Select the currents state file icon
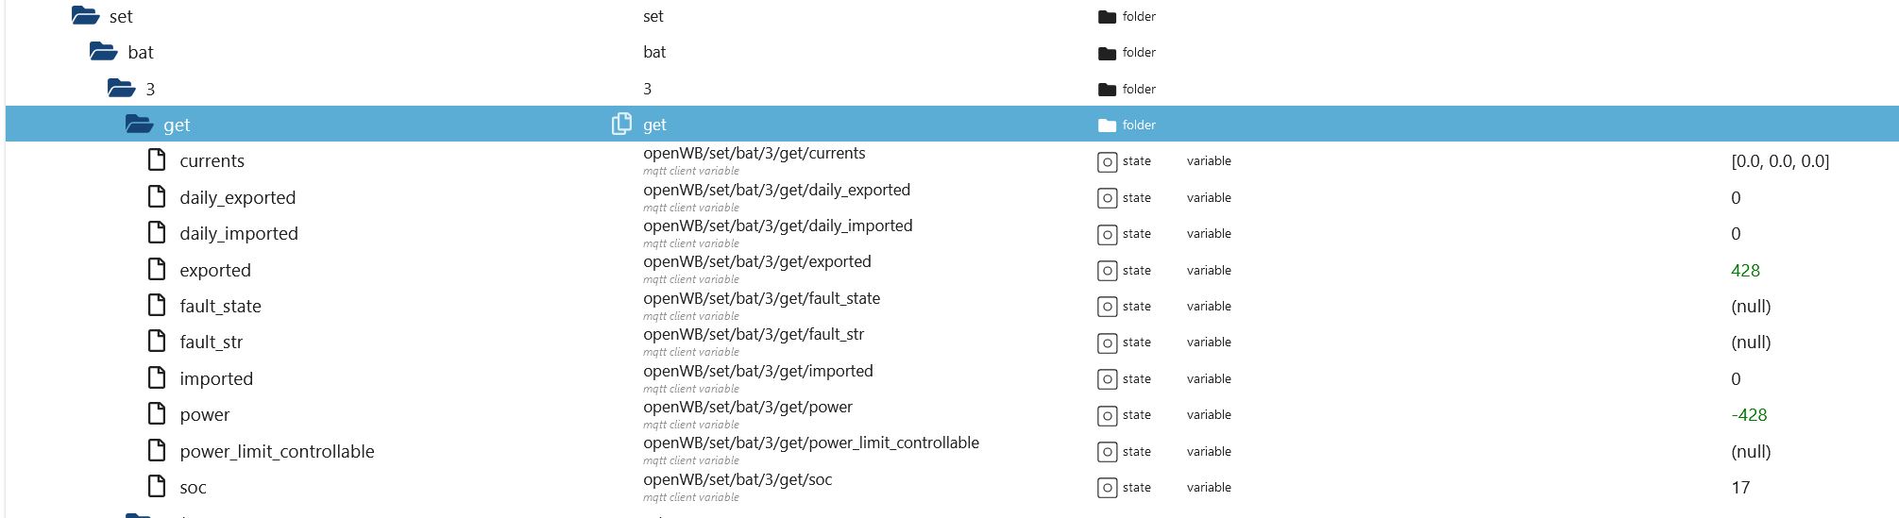This screenshot has width=1899, height=518. click(x=157, y=159)
